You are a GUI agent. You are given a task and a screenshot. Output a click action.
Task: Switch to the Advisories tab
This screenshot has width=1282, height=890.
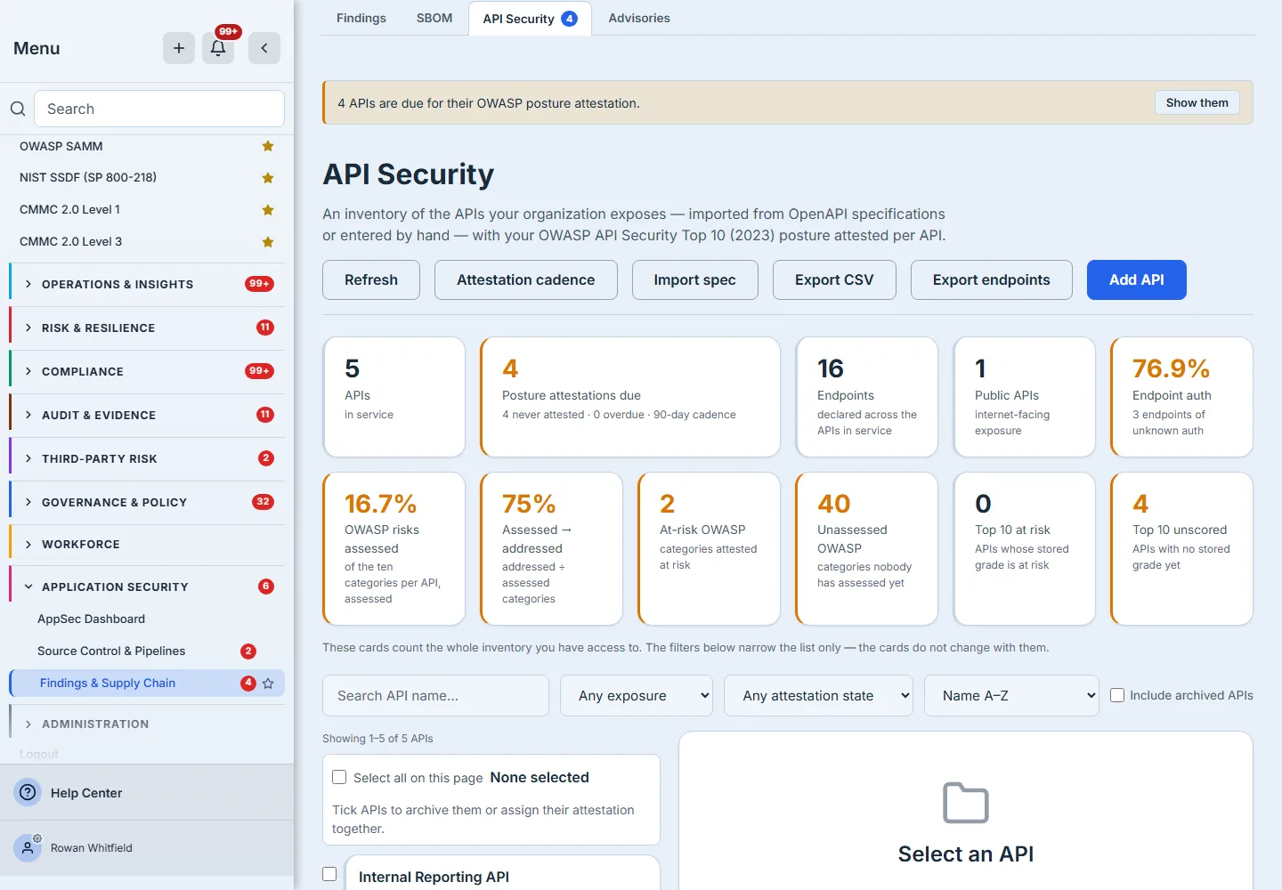tap(639, 18)
